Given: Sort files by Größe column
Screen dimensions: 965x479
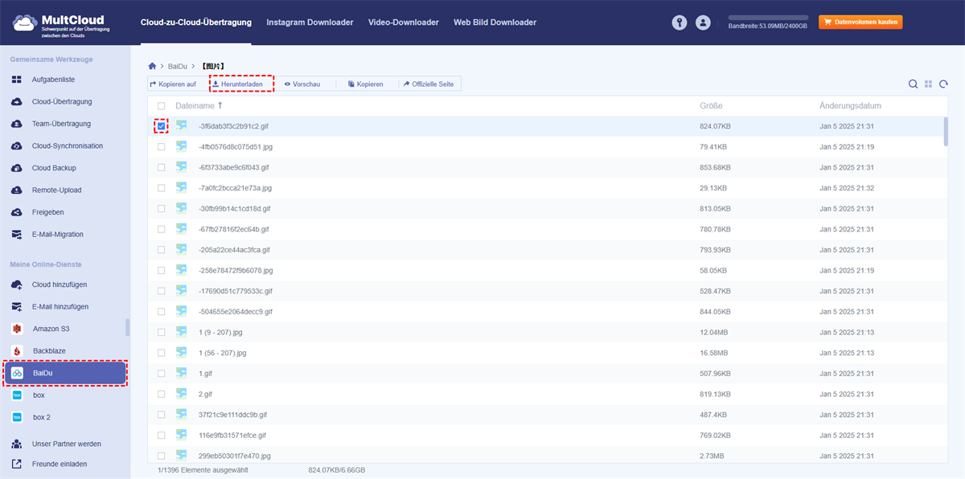Looking at the screenshot, I should tap(710, 106).
